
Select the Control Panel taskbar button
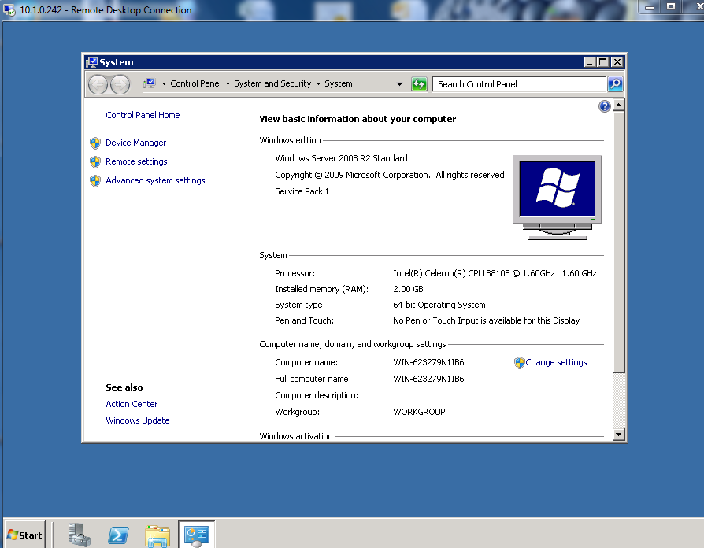click(x=197, y=535)
